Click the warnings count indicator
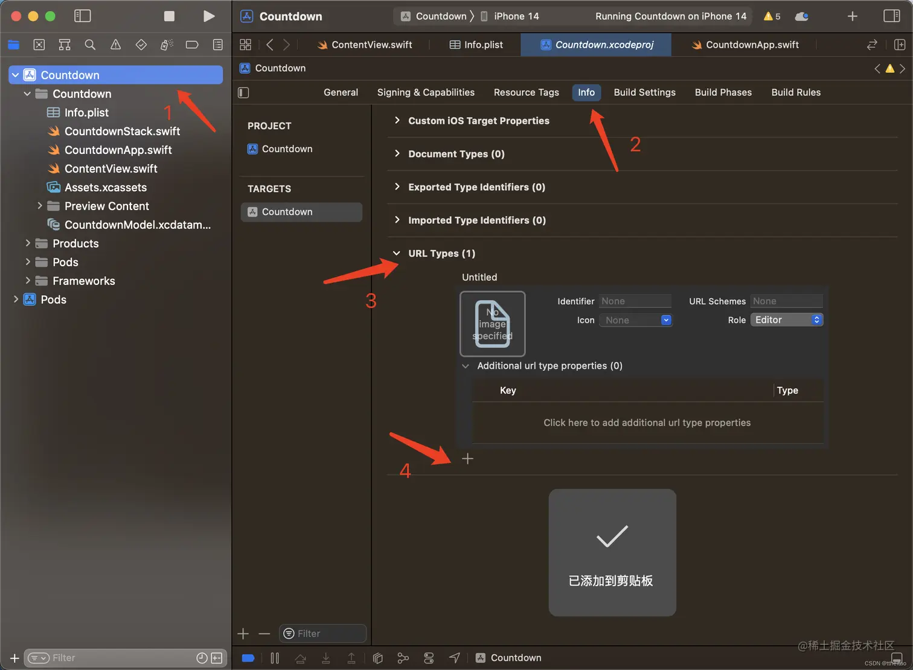 click(x=772, y=16)
